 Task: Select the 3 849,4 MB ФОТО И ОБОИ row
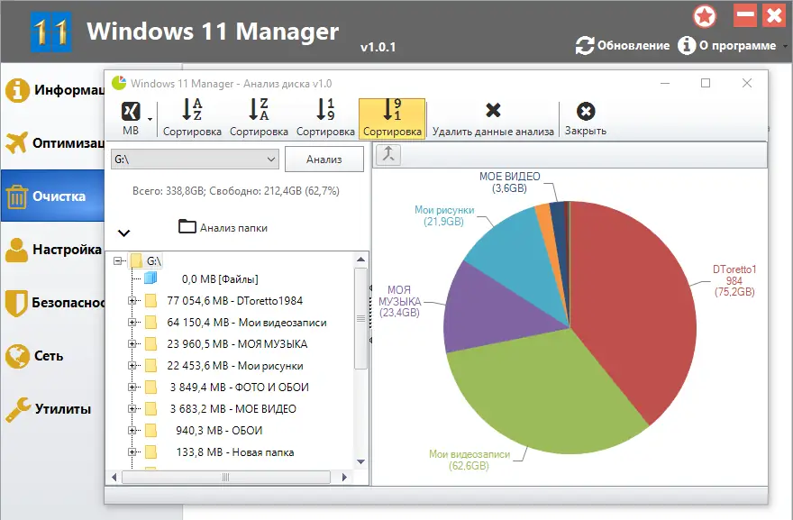[239, 388]
